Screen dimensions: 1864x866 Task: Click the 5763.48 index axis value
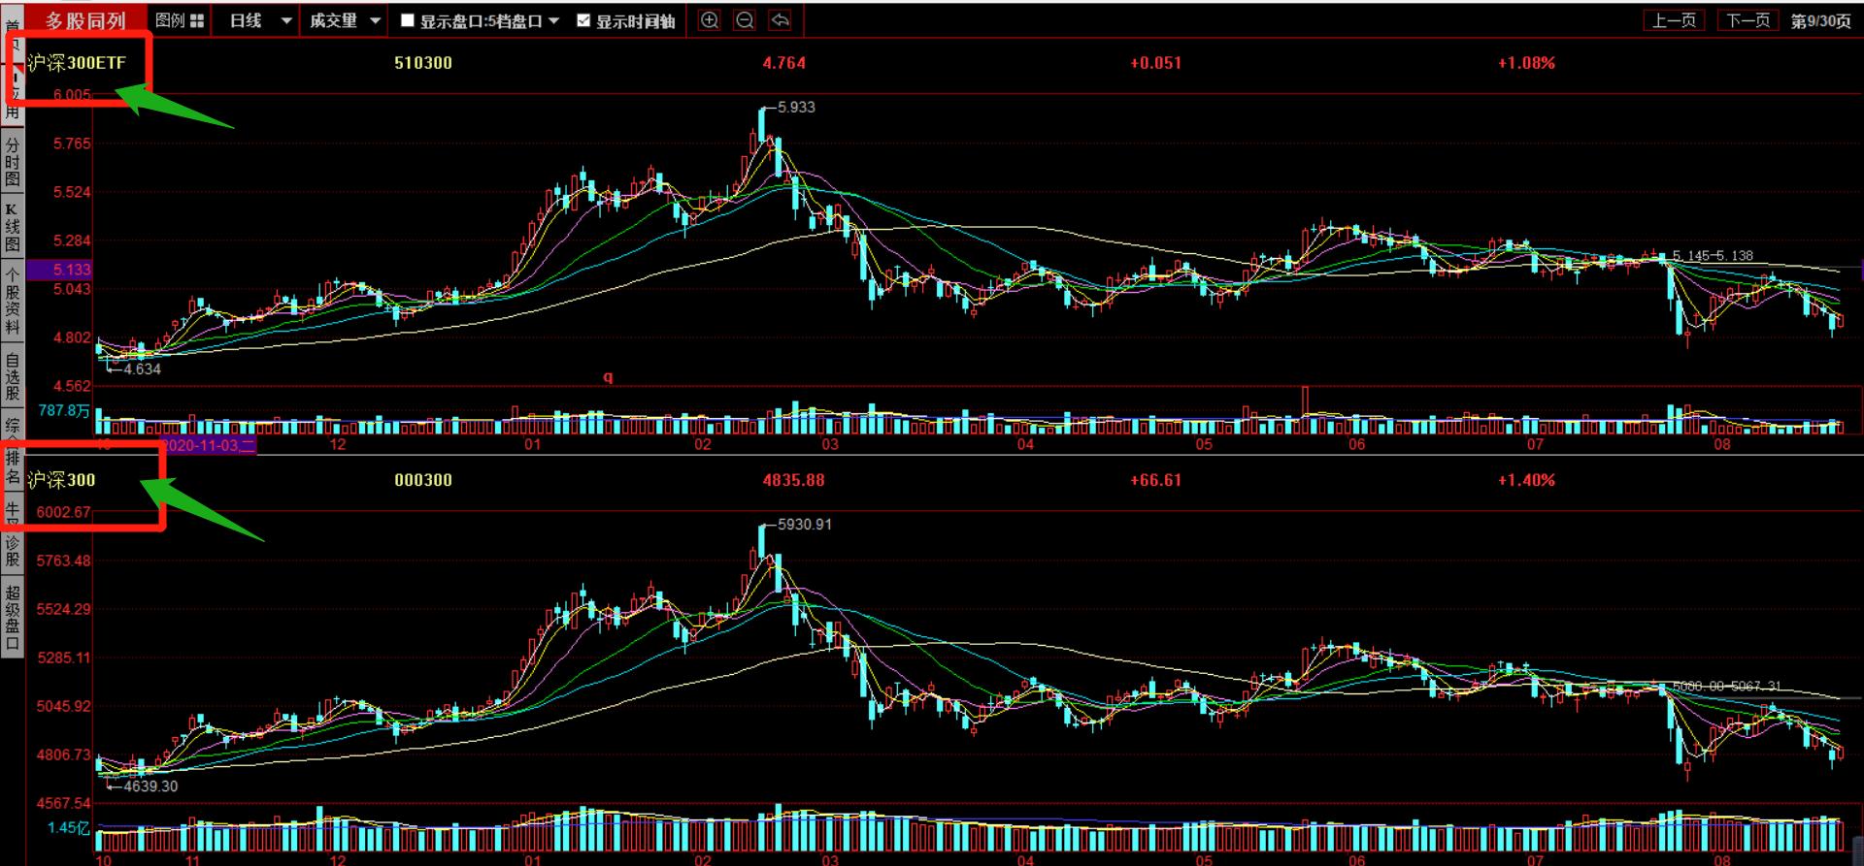coord(64,561)
